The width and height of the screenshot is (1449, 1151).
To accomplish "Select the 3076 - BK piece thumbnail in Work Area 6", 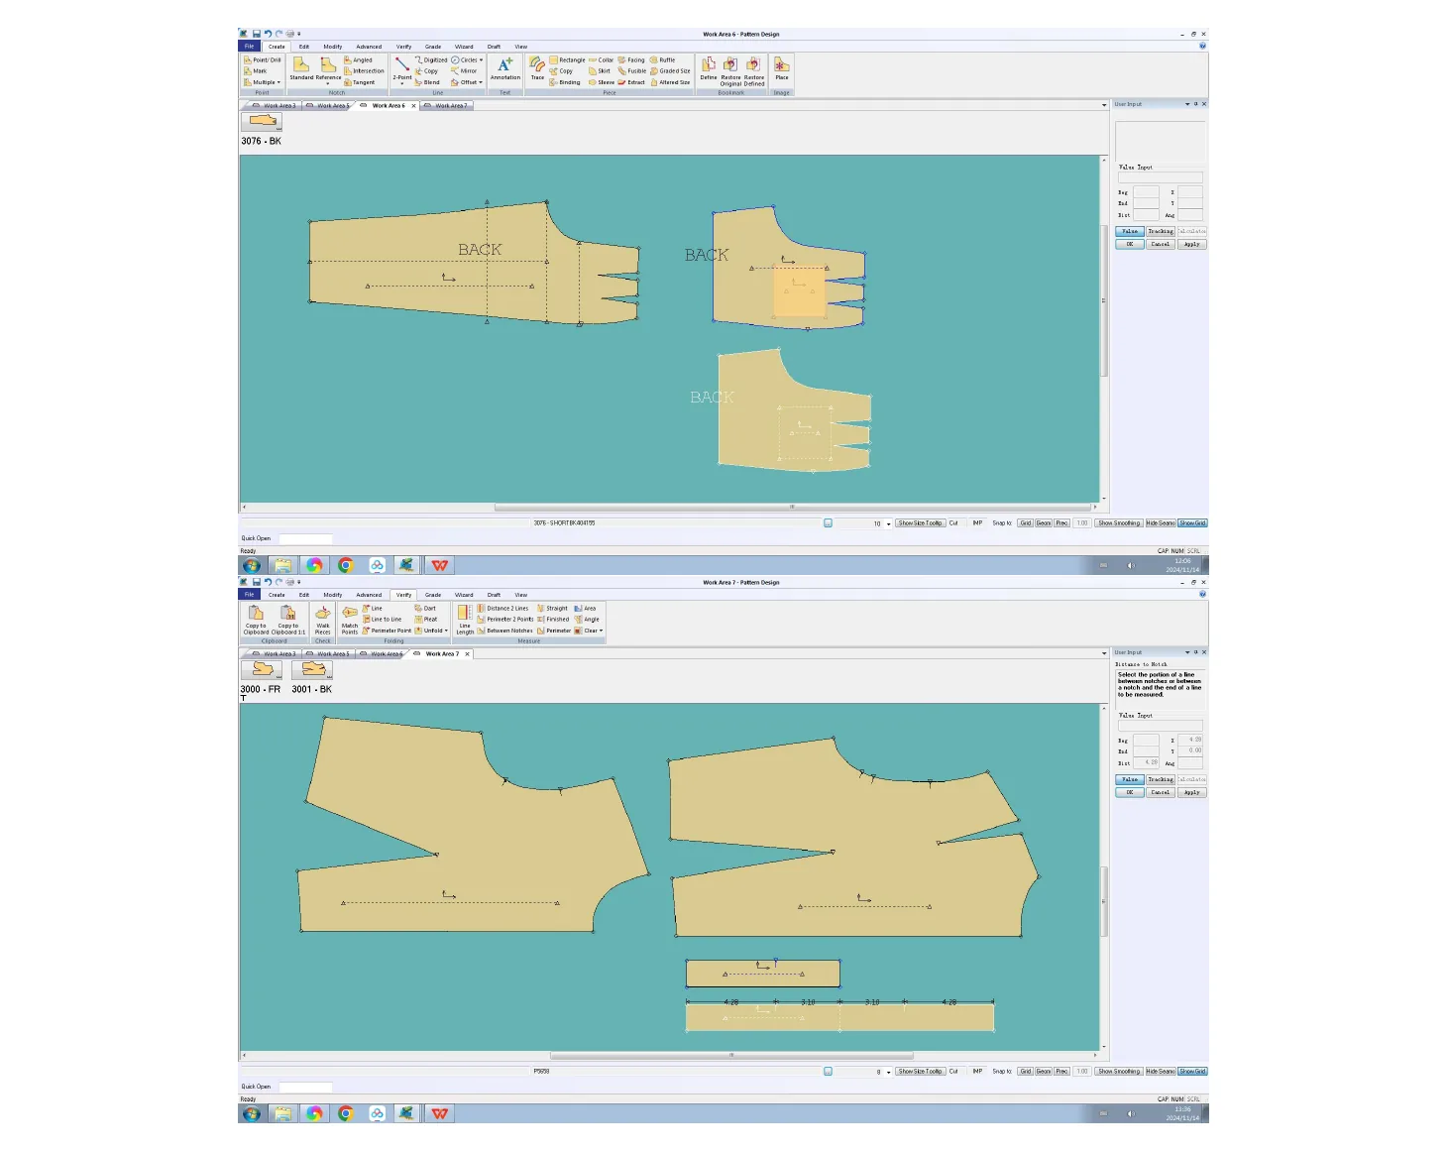I will (262, 122).
